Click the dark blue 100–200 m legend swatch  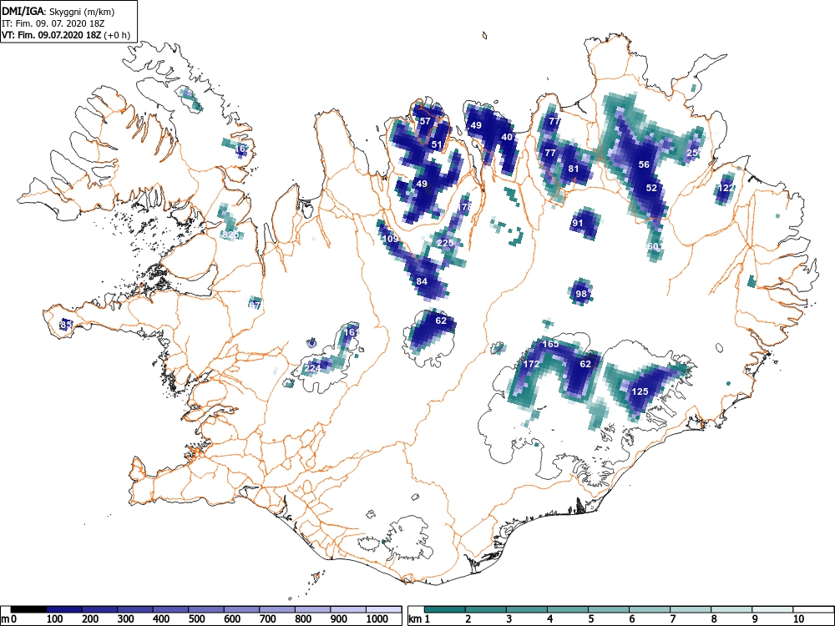click(64, 609)
